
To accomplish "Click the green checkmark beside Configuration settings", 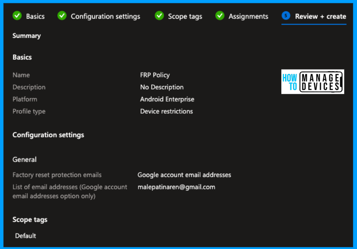I will (x=62, y=16).
